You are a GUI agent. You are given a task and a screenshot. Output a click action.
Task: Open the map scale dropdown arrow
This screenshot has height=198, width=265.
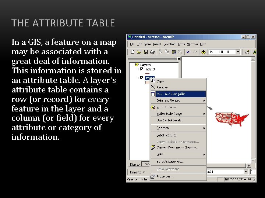point(238,52)
